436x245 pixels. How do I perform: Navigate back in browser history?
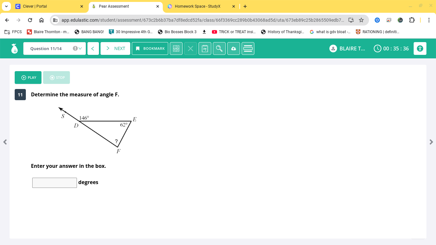click(x=7, y=20)
